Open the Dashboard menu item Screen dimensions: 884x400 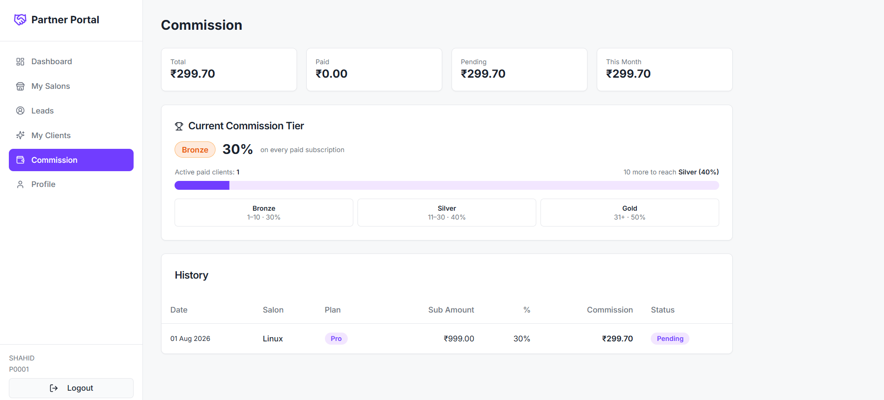71,61
